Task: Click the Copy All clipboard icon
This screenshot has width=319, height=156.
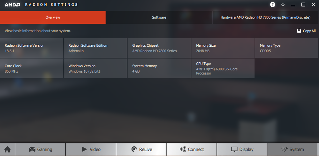Action: click(299, 31)
